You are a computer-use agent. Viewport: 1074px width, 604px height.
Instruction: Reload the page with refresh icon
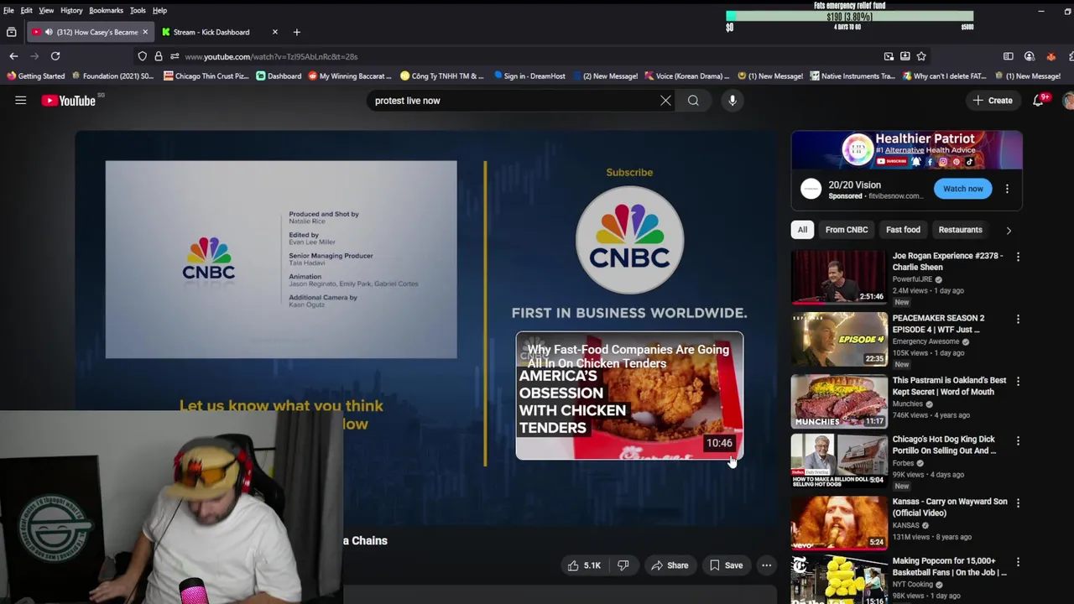click(x=55, y=56)
